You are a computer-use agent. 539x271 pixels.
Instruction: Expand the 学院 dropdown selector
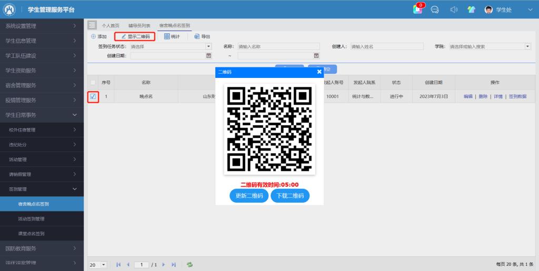527,46
